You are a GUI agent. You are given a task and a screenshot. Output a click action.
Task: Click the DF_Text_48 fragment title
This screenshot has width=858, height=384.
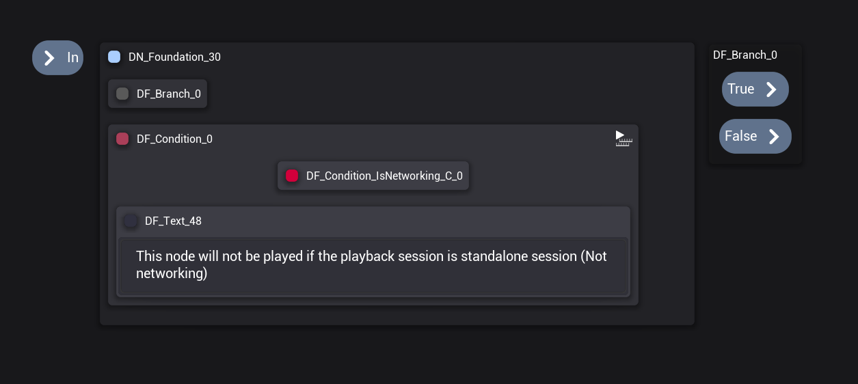pyautogui.click(x=173, y=221)
